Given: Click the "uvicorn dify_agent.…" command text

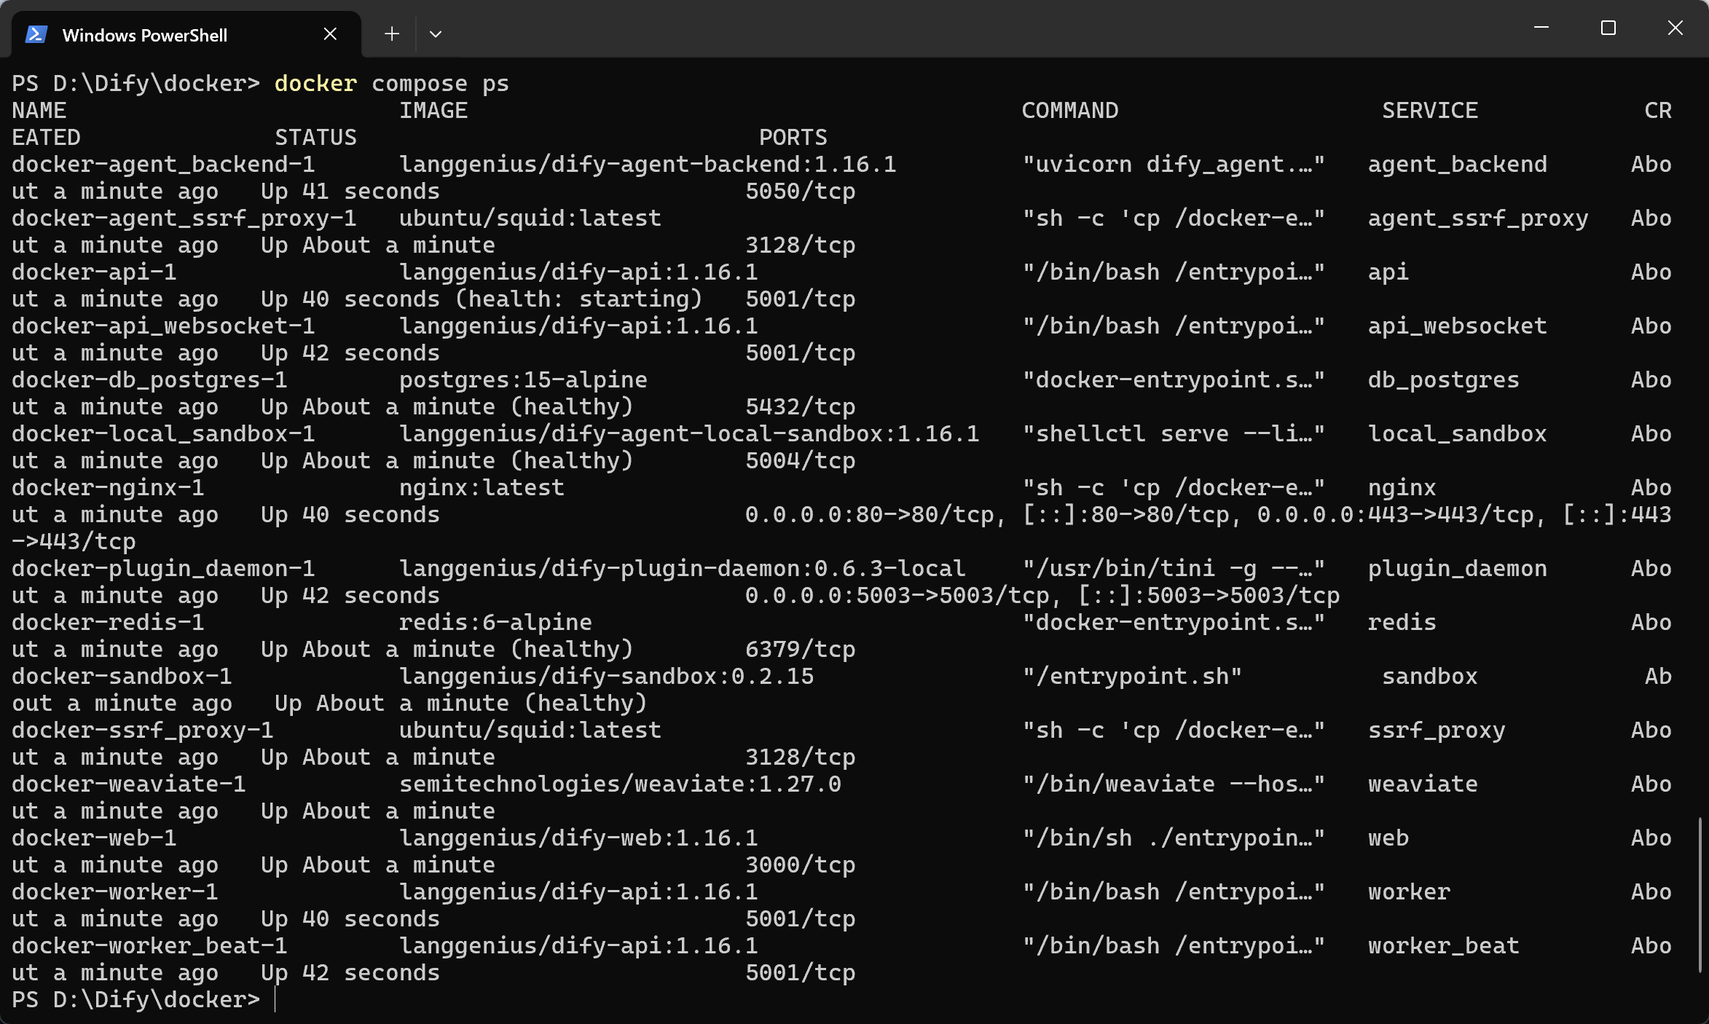Looking at the screenshot, I should [x=1174, y=165].
